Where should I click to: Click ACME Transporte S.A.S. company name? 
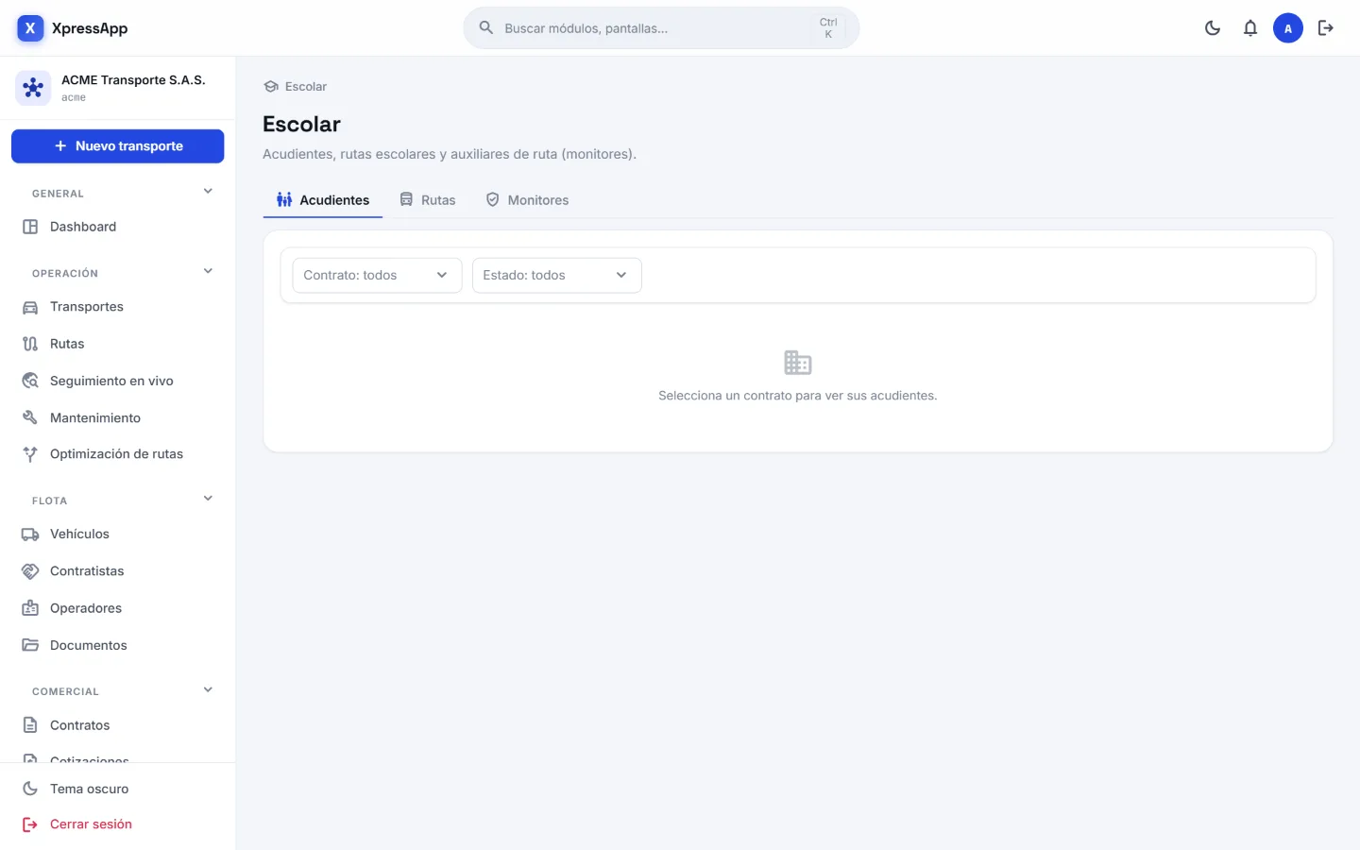(133, 80)
